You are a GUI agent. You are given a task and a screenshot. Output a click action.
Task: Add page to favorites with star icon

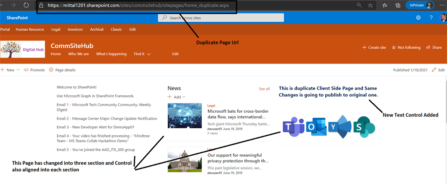point(370,5)
